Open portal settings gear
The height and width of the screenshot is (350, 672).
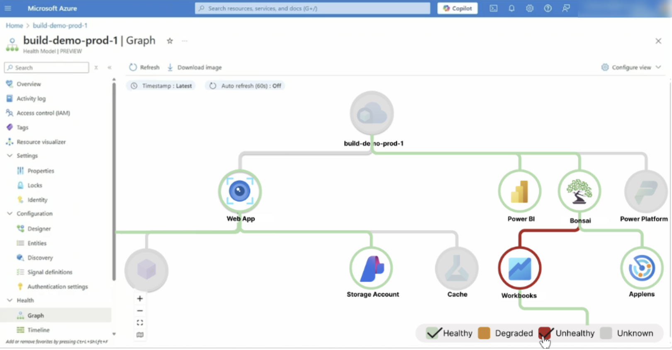point(530,8)
